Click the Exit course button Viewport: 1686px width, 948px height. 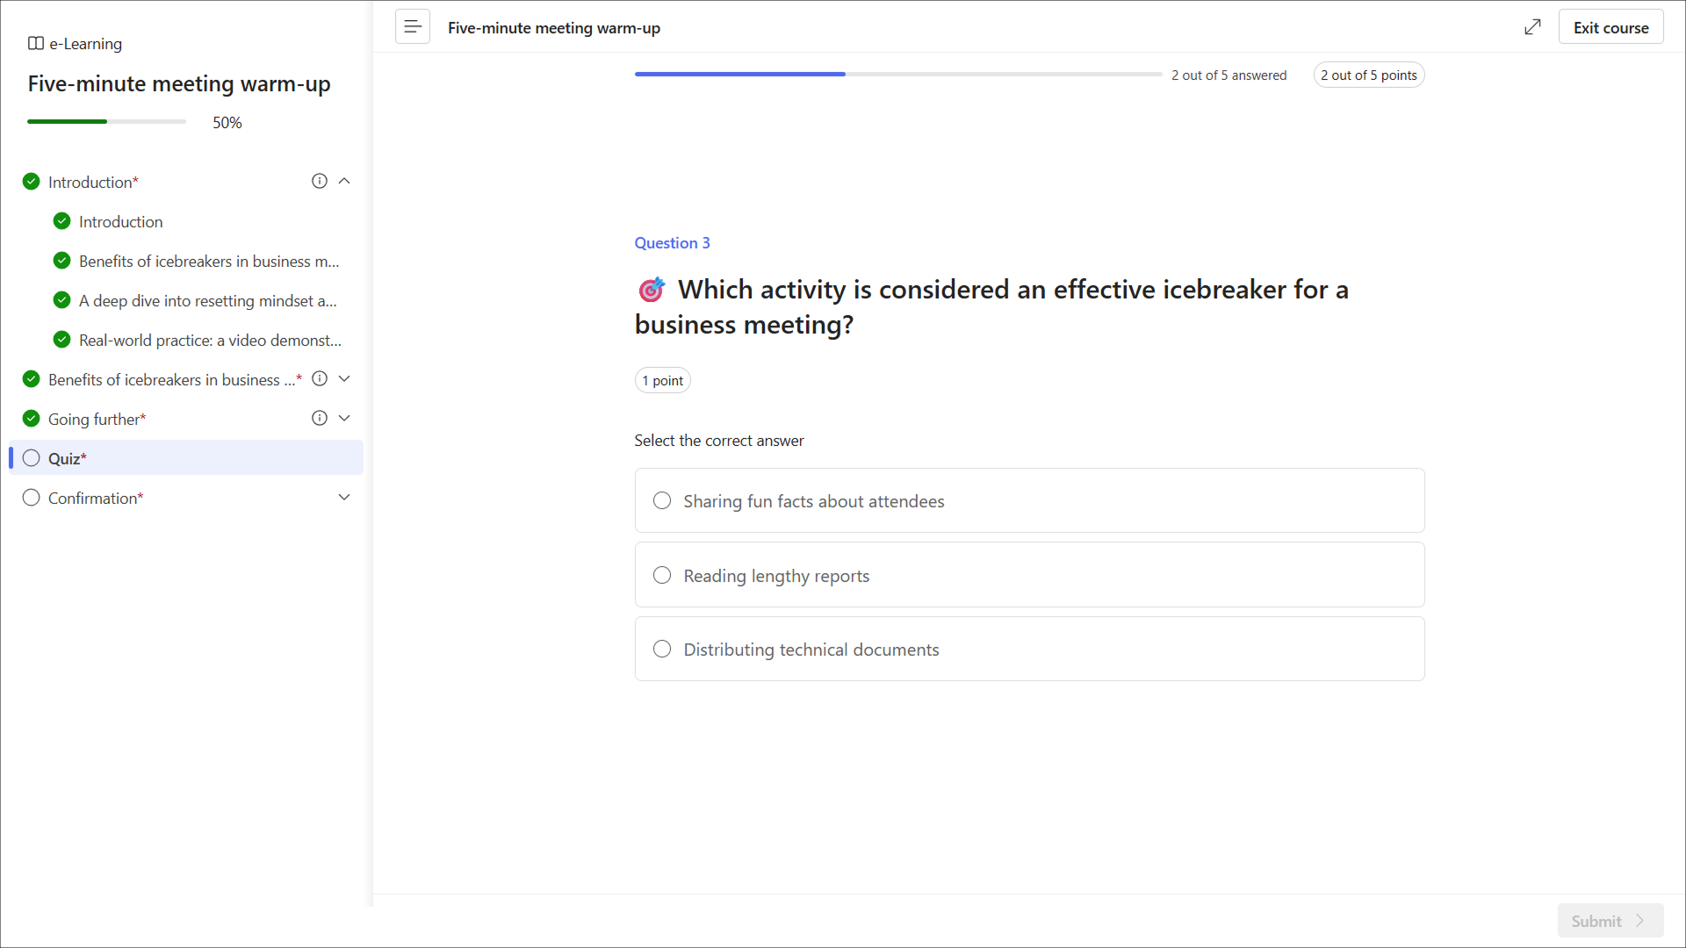(x=1610, y=27)
